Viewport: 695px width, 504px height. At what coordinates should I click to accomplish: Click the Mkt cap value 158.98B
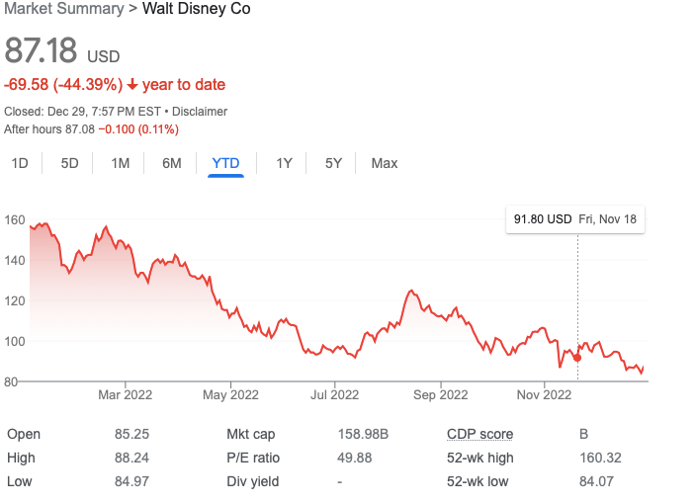tap(363, 434)
